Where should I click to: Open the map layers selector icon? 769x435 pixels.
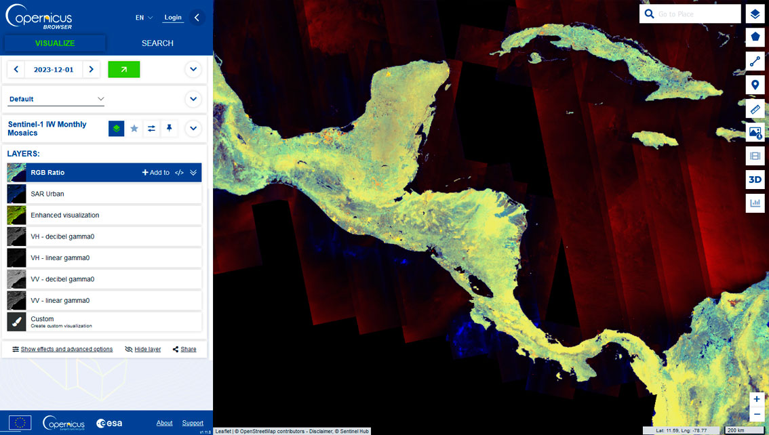click(x=755, y=14)
